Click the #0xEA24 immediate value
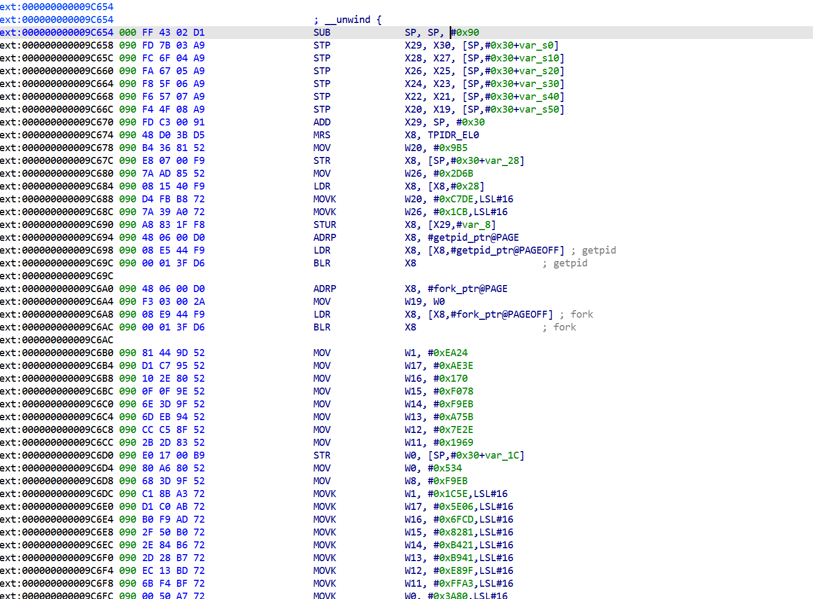 tap(448, 353)
